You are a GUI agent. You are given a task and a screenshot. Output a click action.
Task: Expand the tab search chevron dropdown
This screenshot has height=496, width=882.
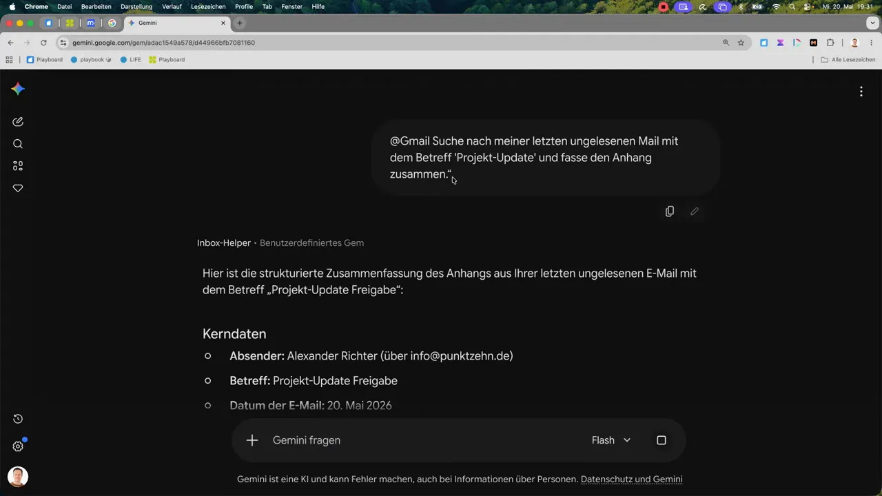click(x=872, y=23)
